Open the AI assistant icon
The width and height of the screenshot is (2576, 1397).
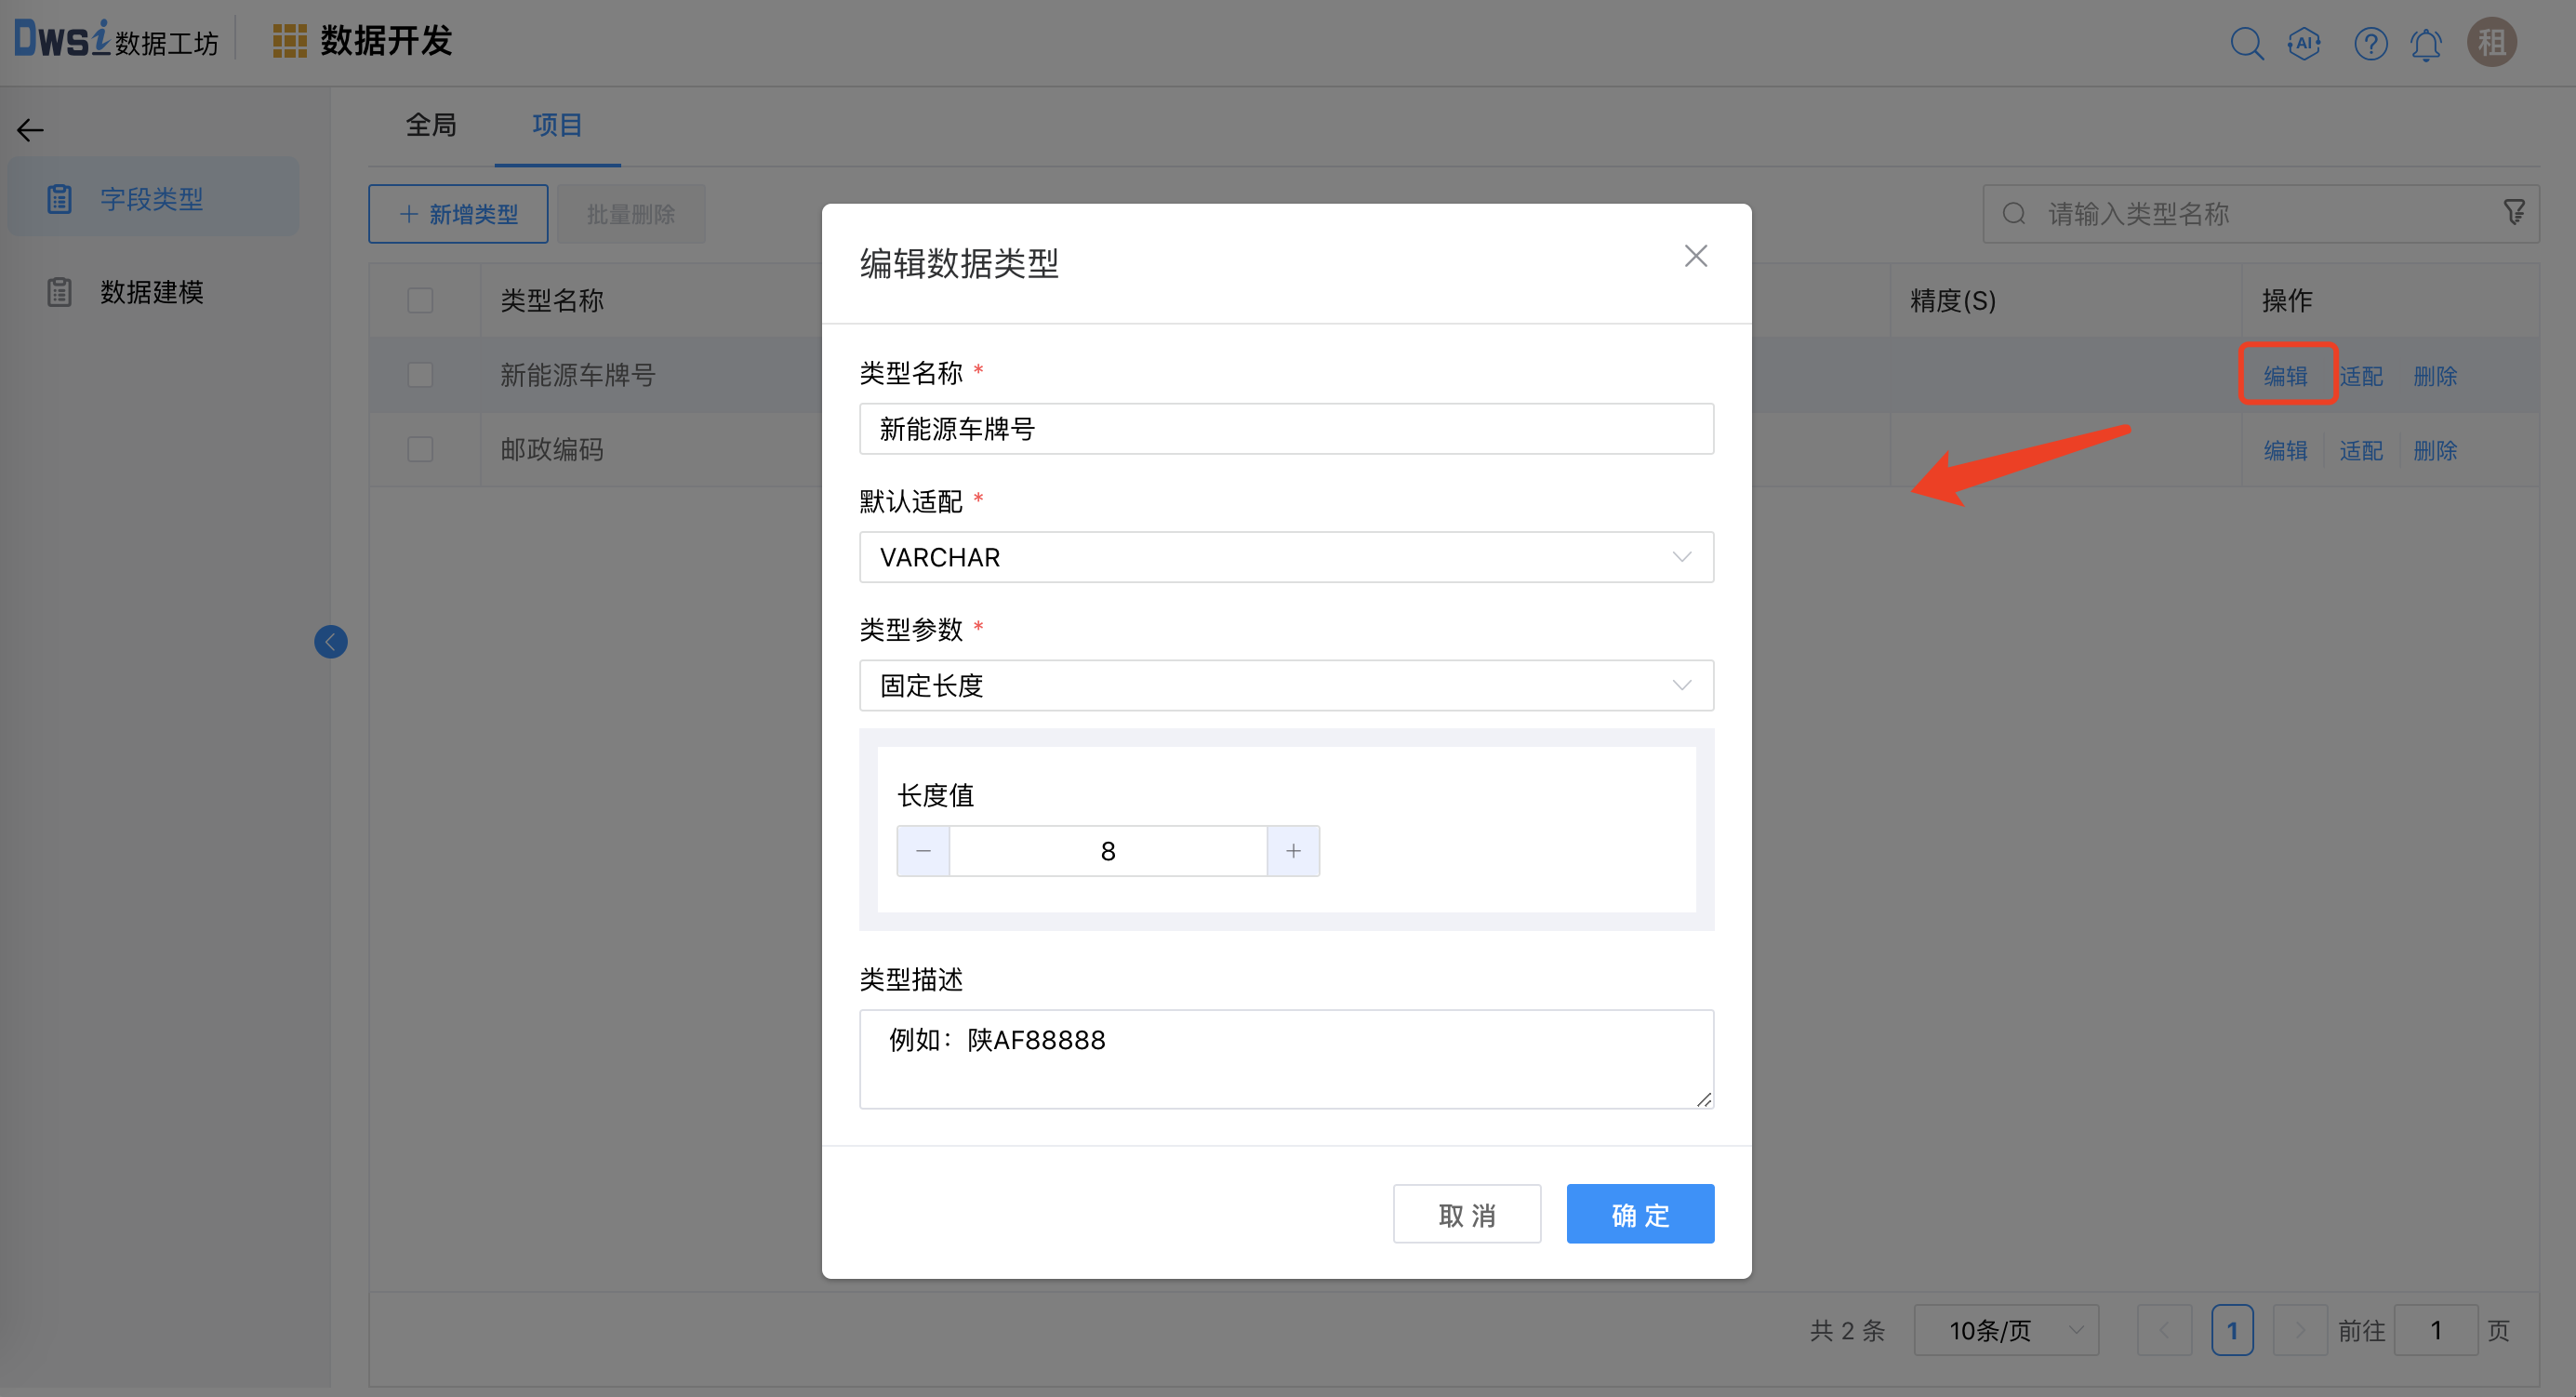(2304, 43)
